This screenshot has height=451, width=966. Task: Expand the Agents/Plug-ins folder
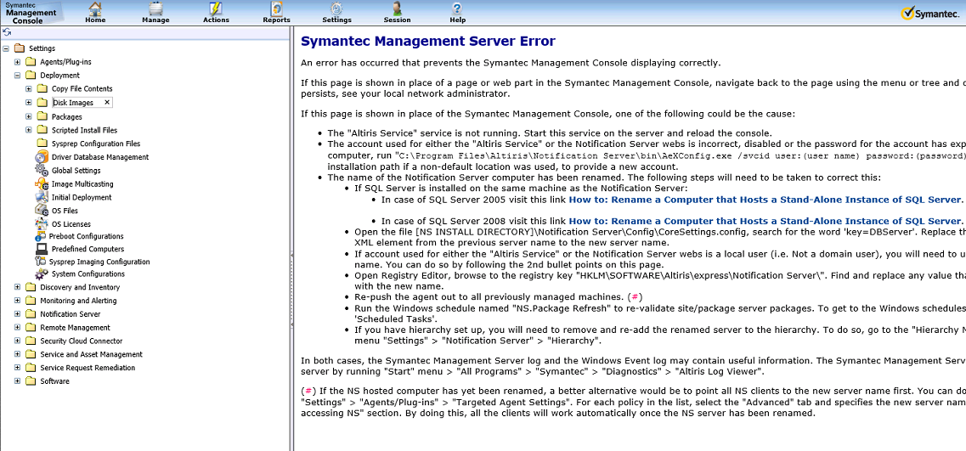[18, 62]
